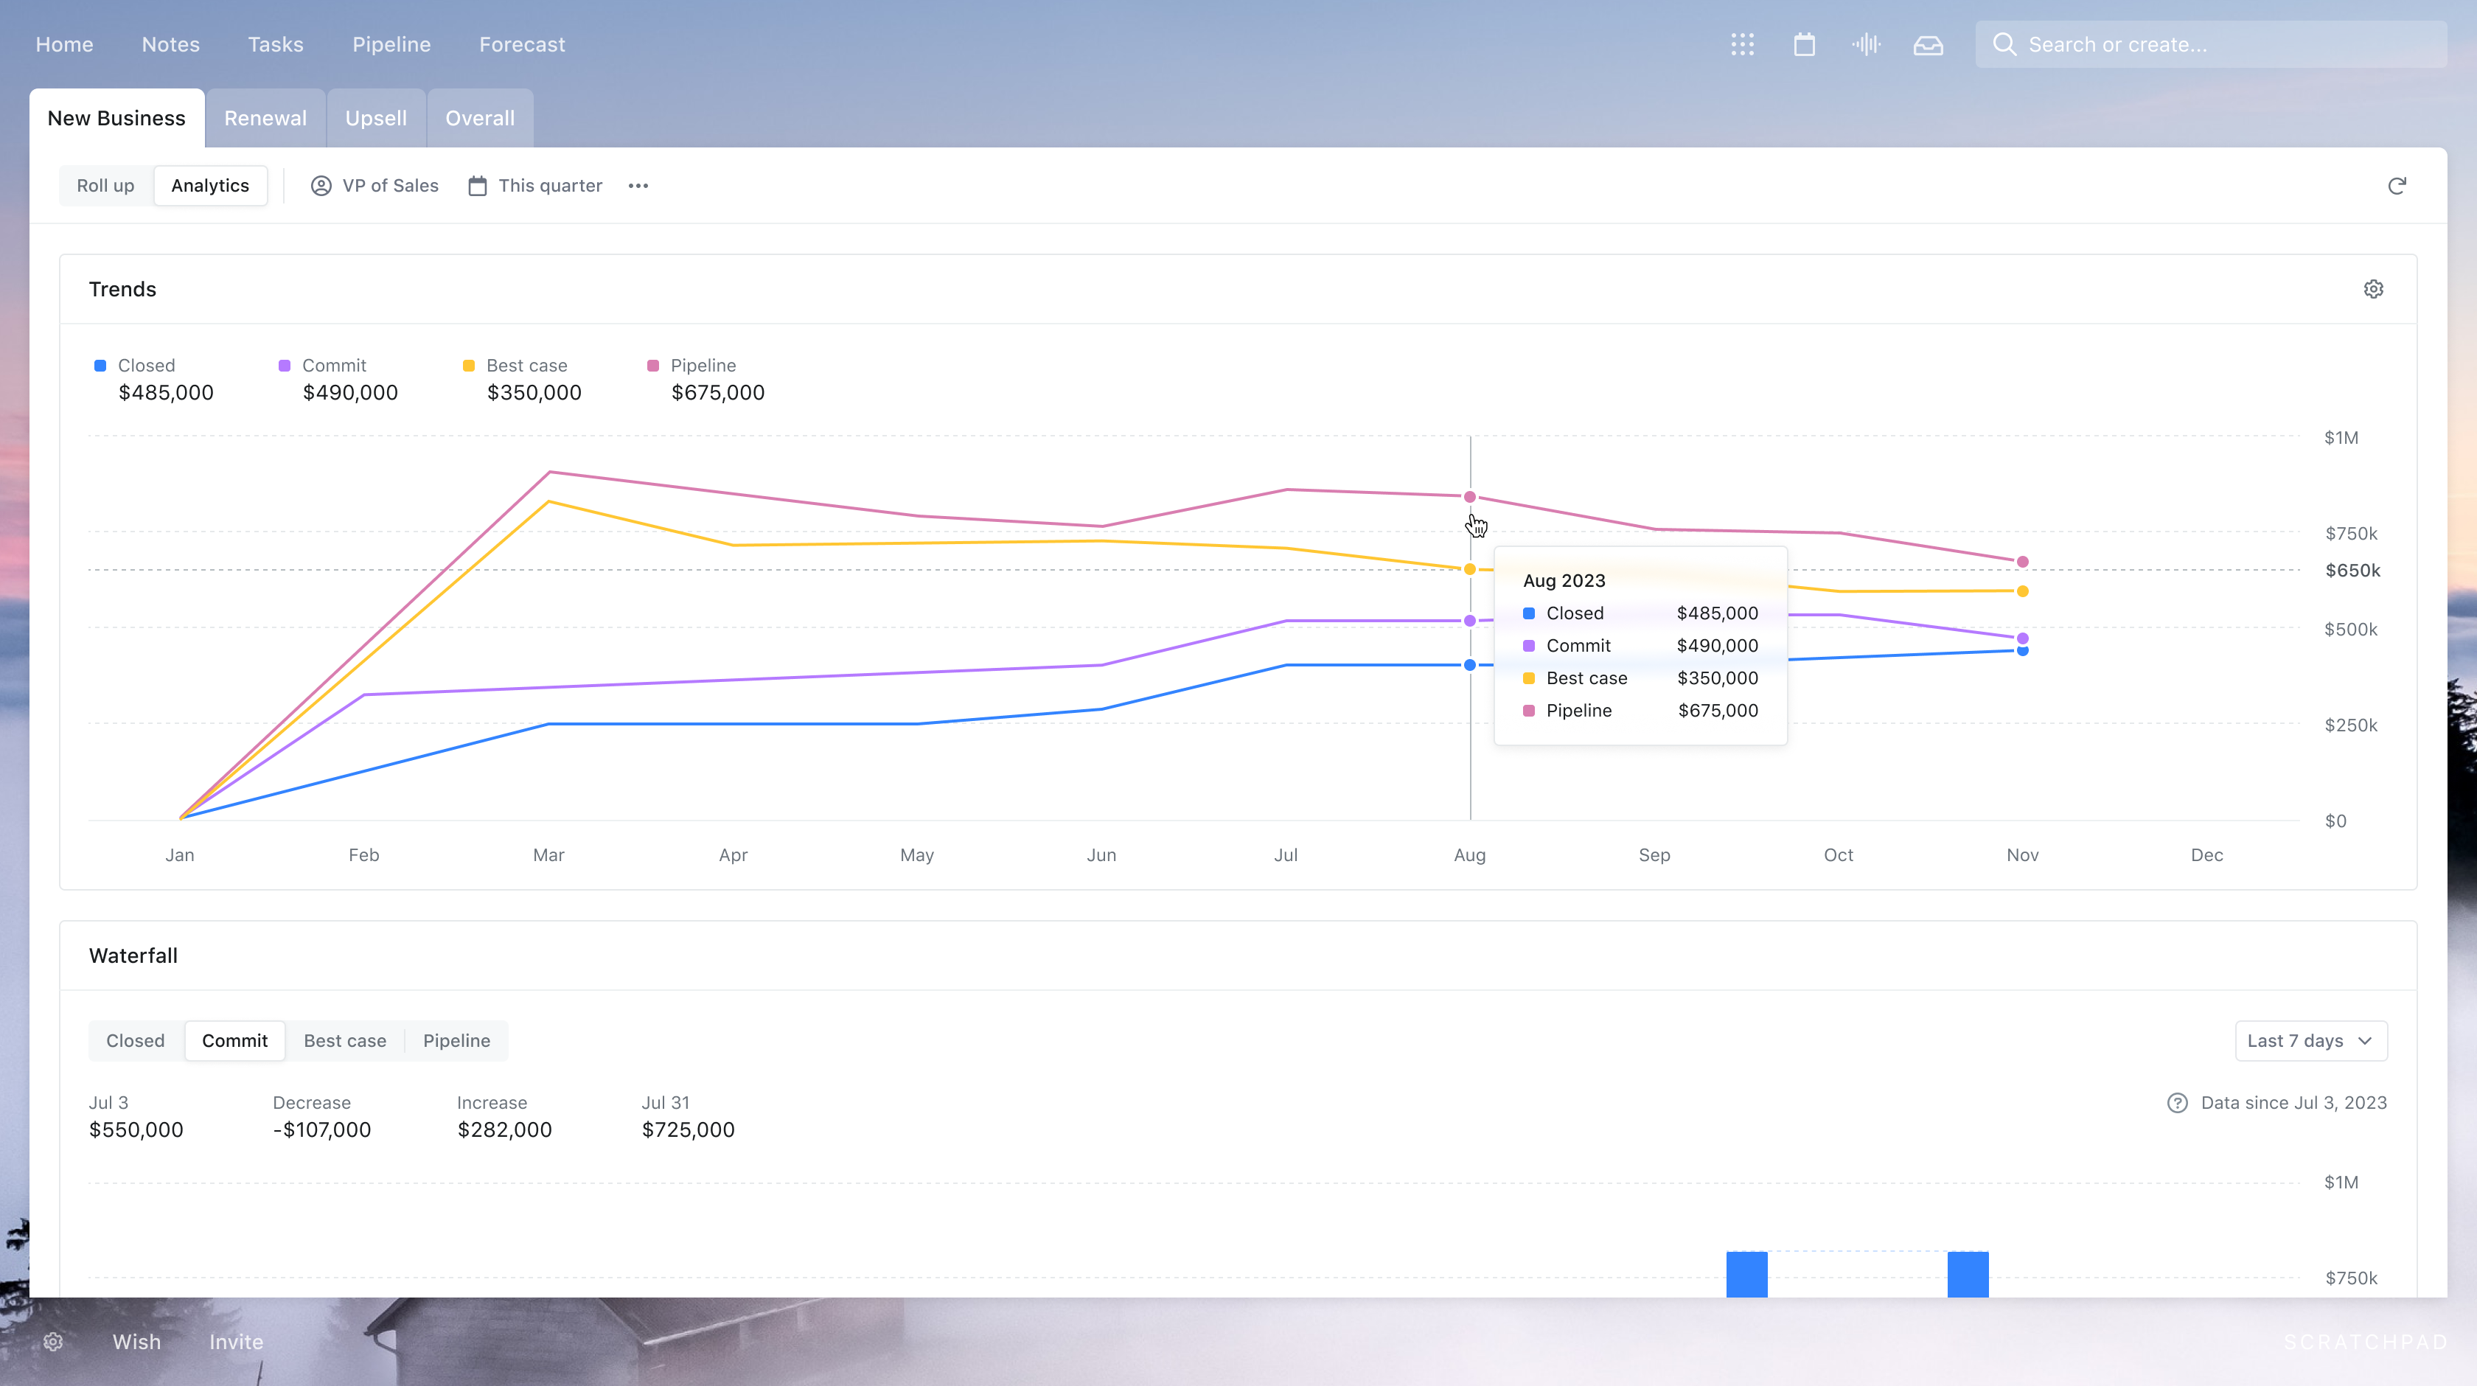Image resolution: width=2477 pixels, height=1386 pixels.
Task: Open Trends chart settings gear
Action: tap(2373, 288)
